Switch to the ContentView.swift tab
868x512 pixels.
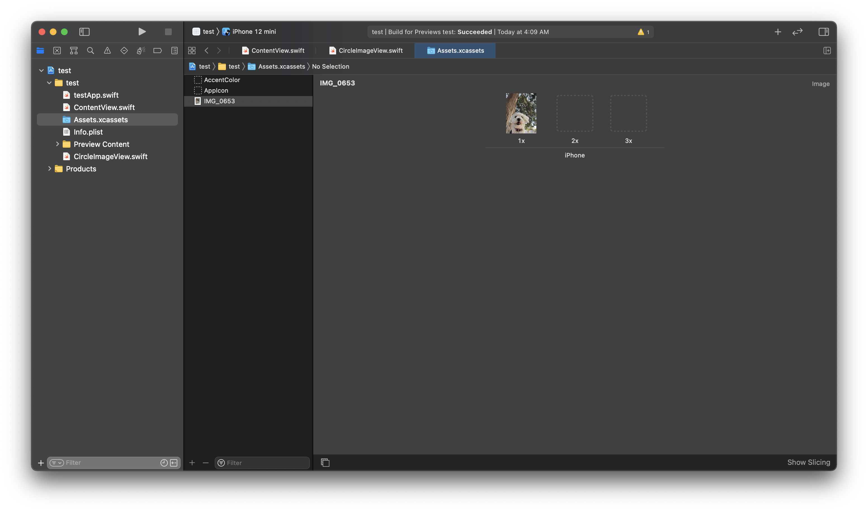[x=273, y=51]
